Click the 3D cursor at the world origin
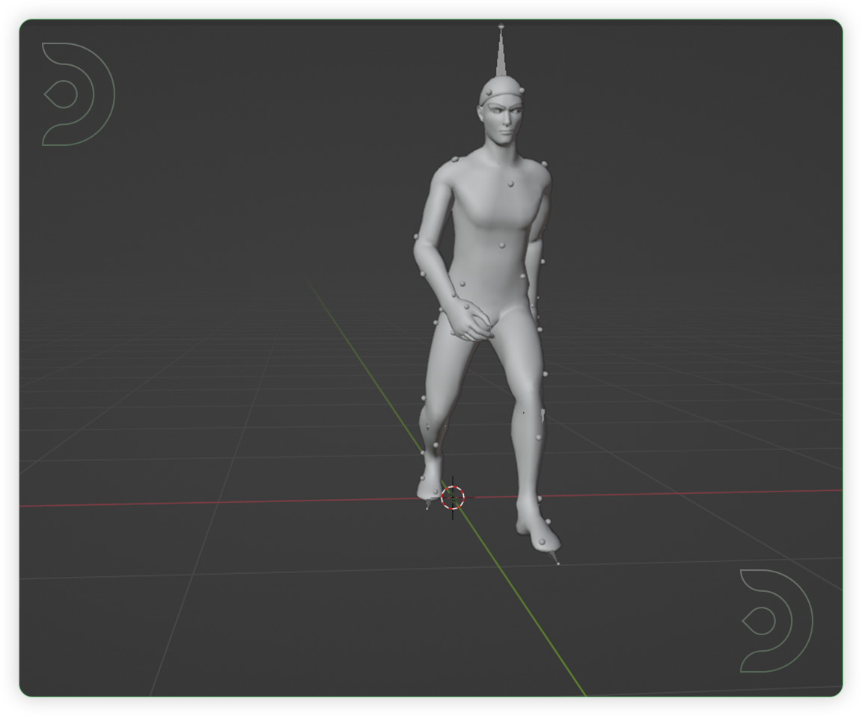This screenshot has height=716, width=862. point(453,498)
